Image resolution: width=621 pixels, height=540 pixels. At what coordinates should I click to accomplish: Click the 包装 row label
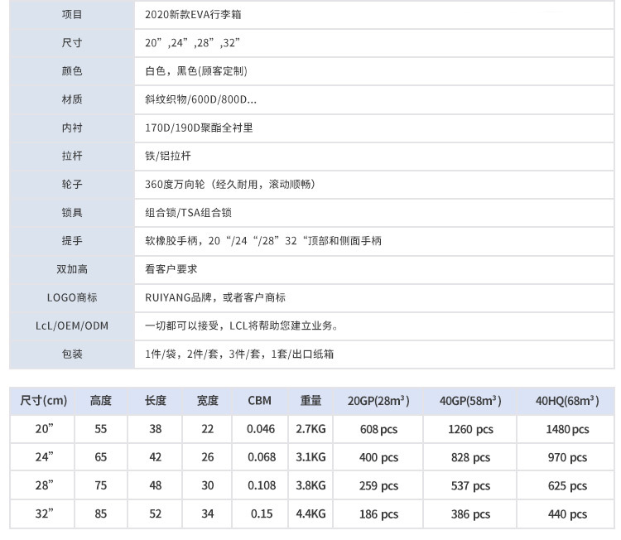click(x=72, y=354)
